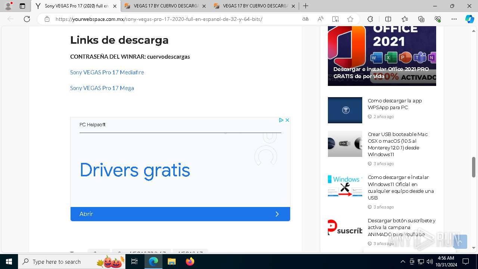
Task: Open the Windows Start menu
Action: [9, 262]
